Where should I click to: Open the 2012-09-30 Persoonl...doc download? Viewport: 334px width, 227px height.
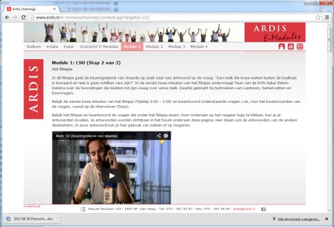tap(30, 219)
